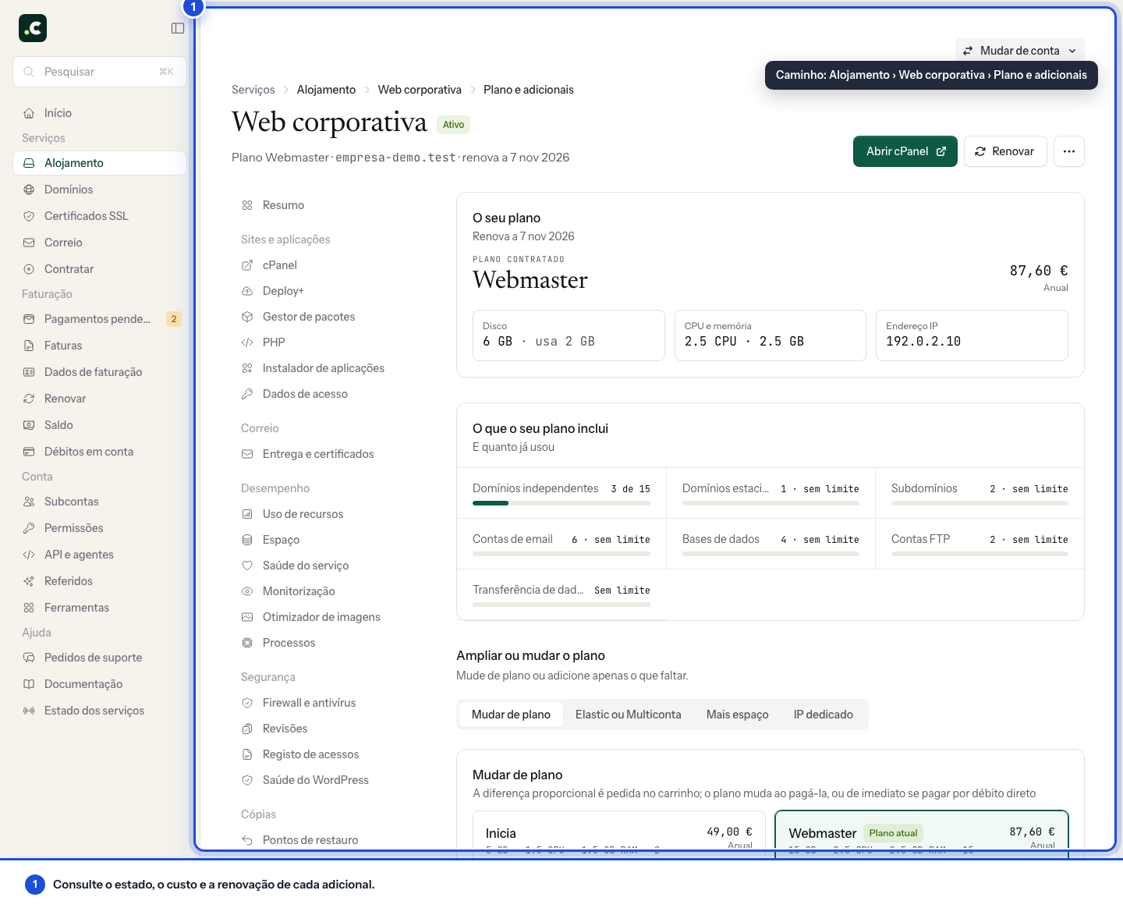Viewport: 1123px width, 908px height.
Task: Click the code icon for API e agentes
Action: [29, 555]
